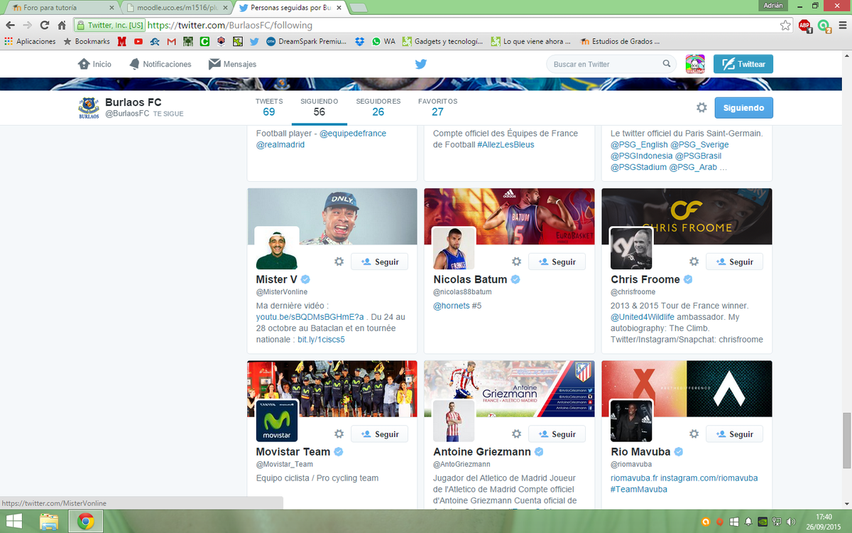Follow Mister V with Seguir button

[x=380, y=262]
